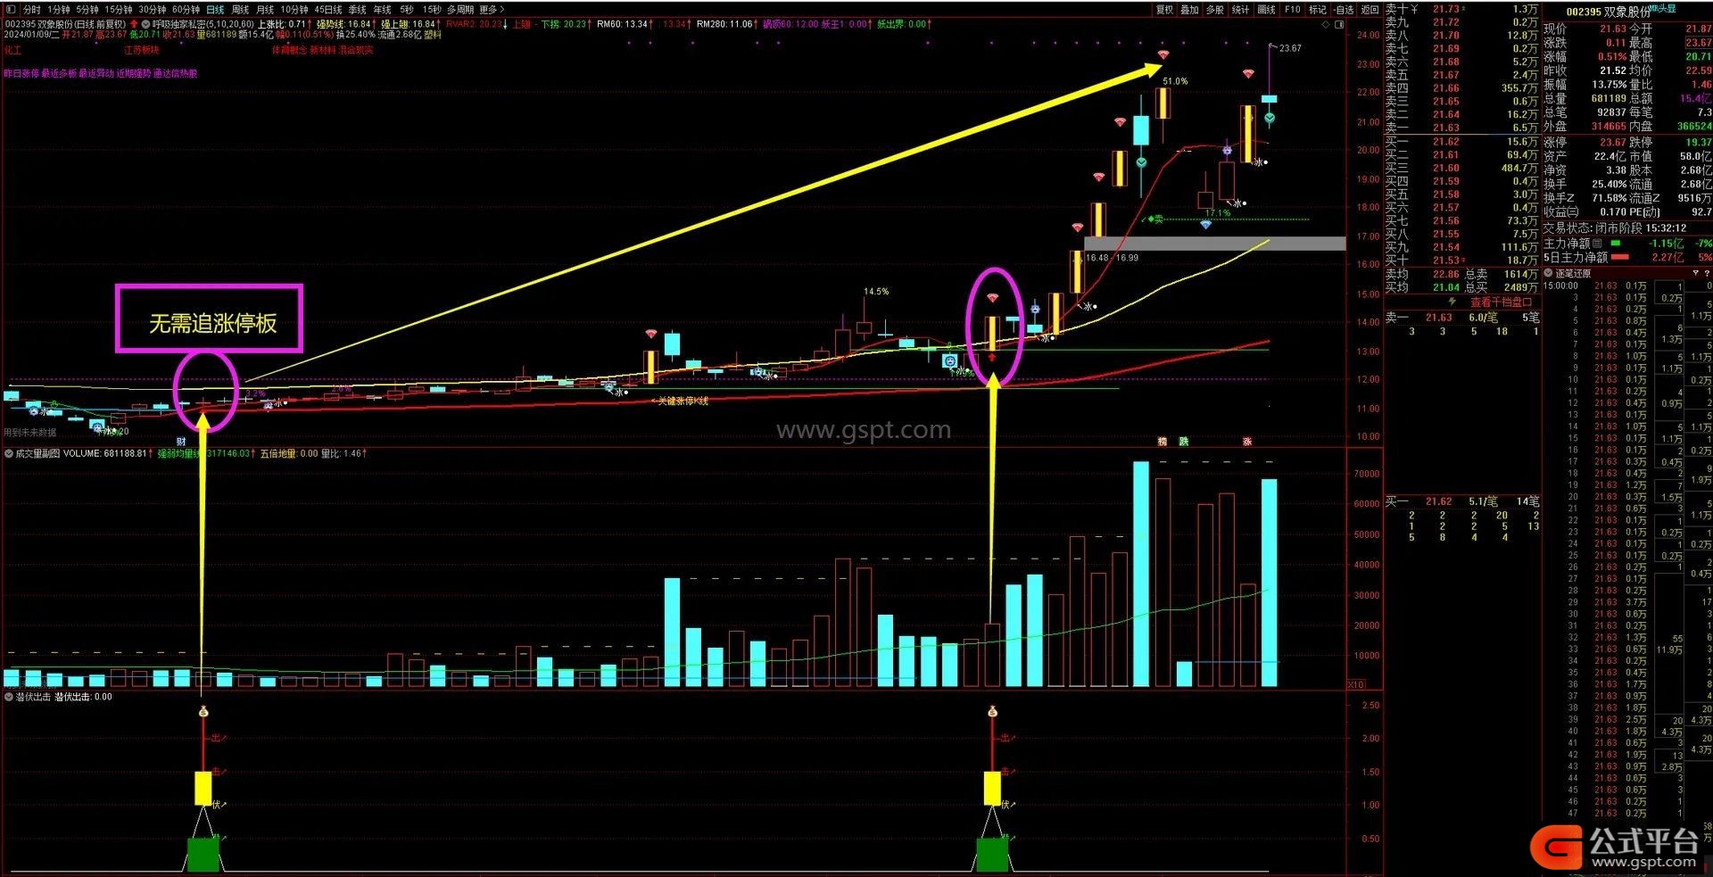
Task: Click the 5日主力净额 row
Action: click(1627, 257)
